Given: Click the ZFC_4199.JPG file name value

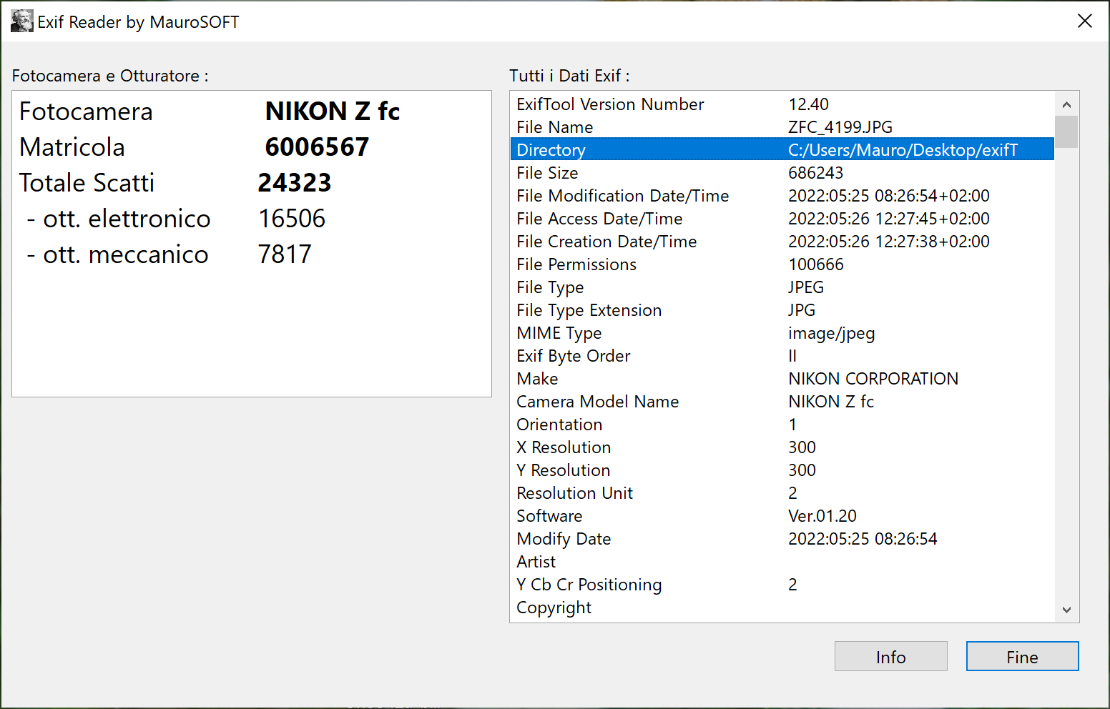Looking at the screenshot, I should click(840, 127).
